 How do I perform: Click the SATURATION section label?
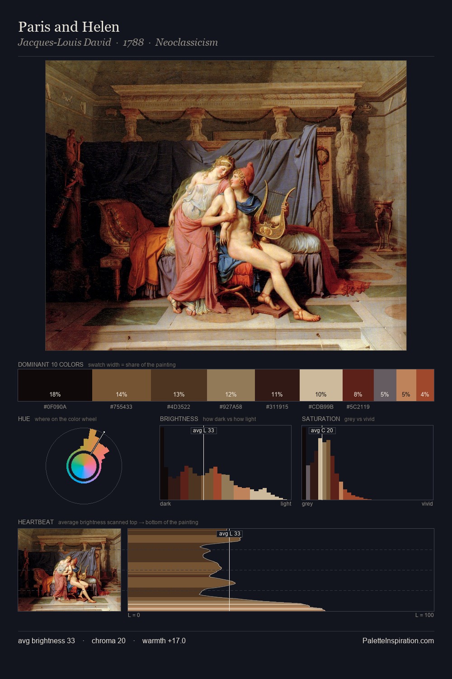(x=321, y=419)
